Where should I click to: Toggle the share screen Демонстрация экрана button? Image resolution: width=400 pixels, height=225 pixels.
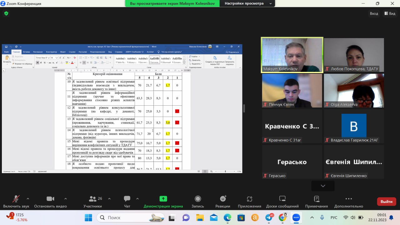pyautogui.click(x=163, y=199)
